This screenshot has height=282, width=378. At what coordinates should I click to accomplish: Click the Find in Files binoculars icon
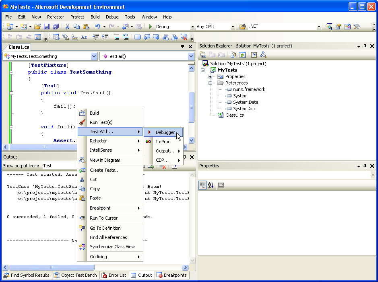click(x=242, y=27)
